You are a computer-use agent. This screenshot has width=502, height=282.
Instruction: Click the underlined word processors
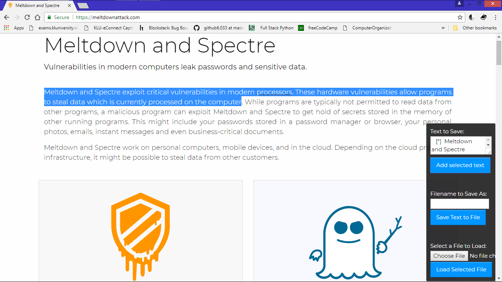275,92
